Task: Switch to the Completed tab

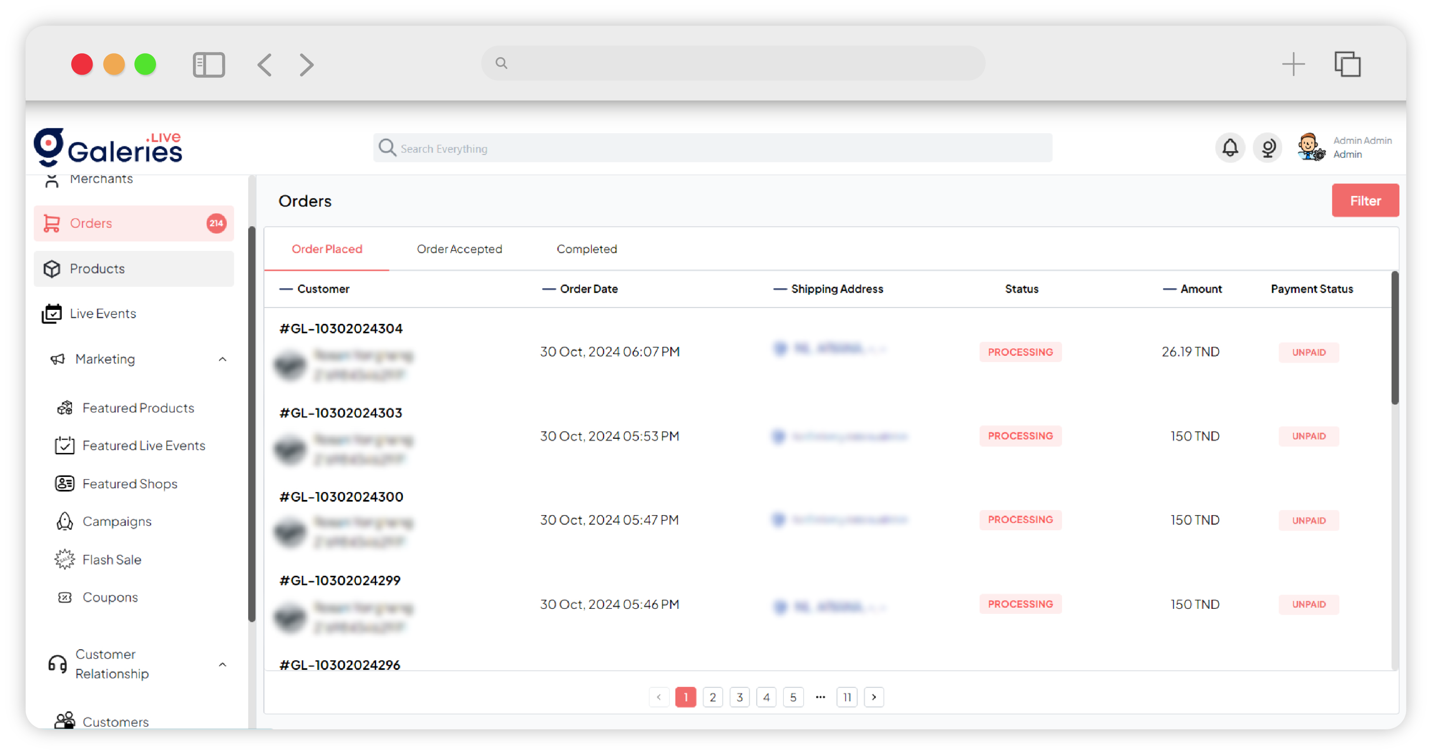Action: click(587, 249)
